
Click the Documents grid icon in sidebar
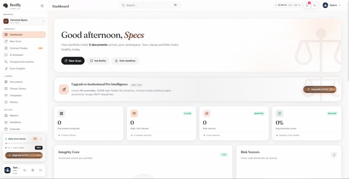(6, 82)
